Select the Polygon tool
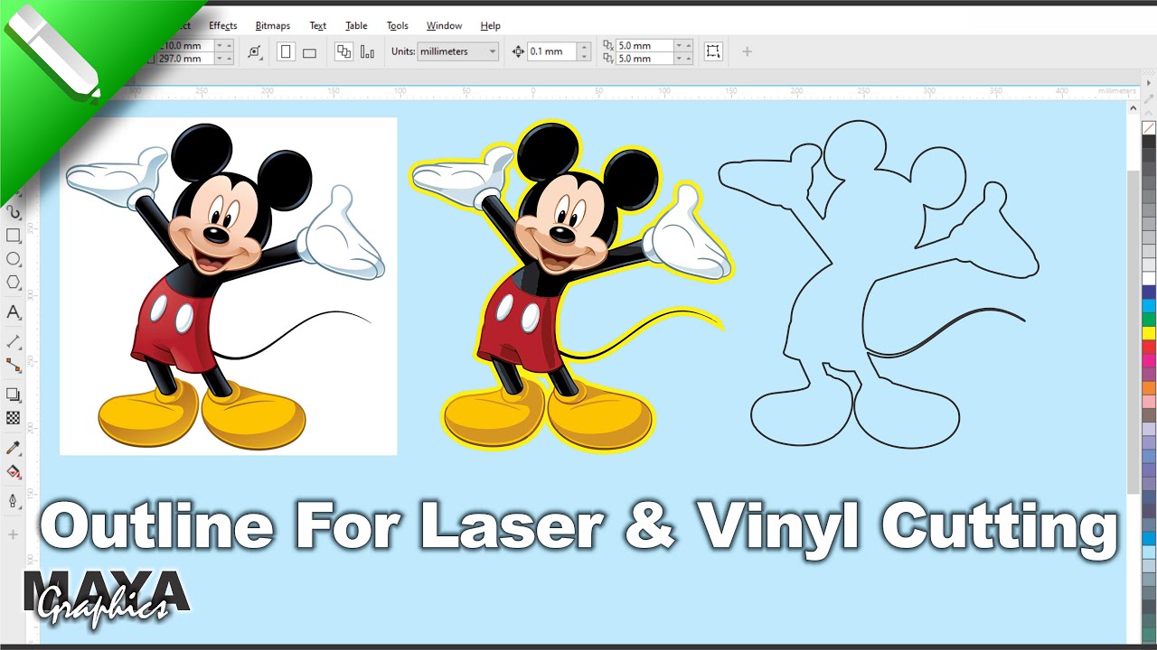 pos(14,283)
